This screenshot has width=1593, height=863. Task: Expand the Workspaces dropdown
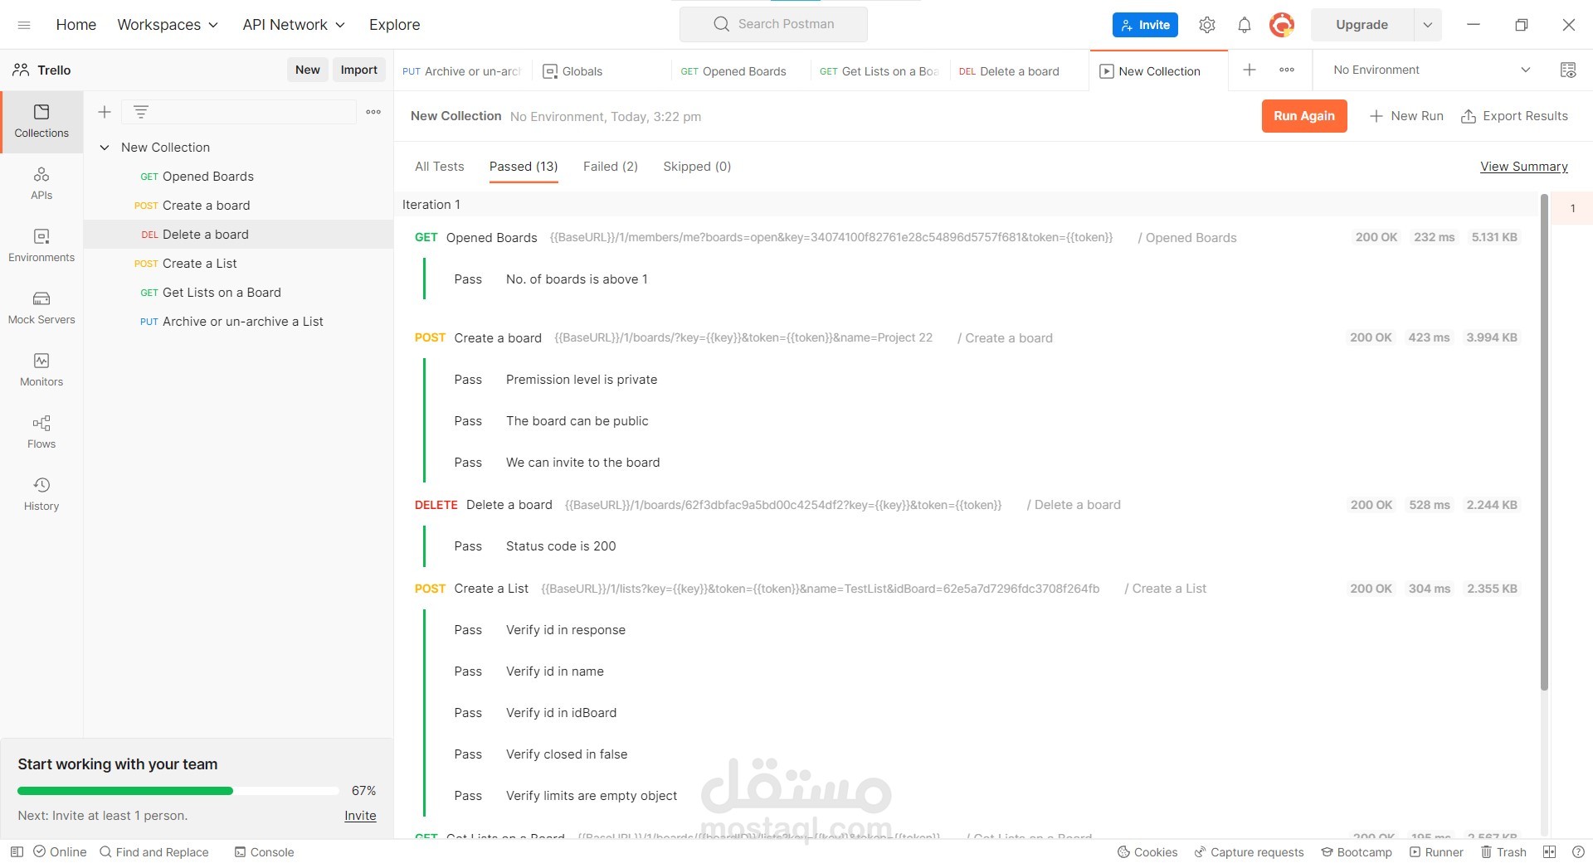pyautogui.click(x=168, y=25)
